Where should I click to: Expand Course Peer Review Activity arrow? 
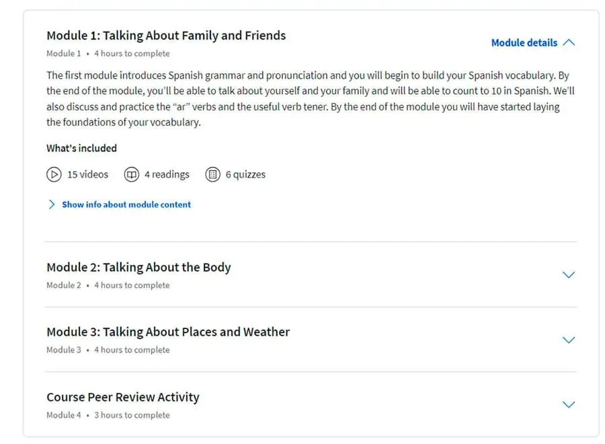tap(569, 404)
